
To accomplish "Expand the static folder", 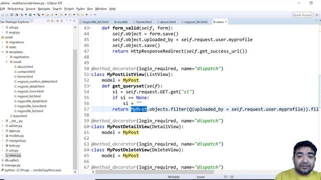I will 3,47.
